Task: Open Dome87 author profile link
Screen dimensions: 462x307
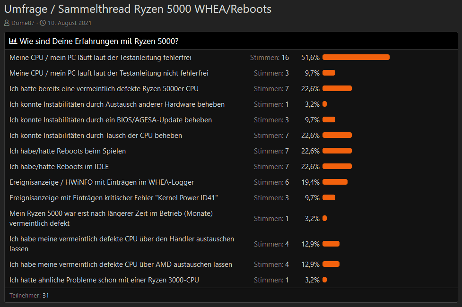Action: point(23,23)
